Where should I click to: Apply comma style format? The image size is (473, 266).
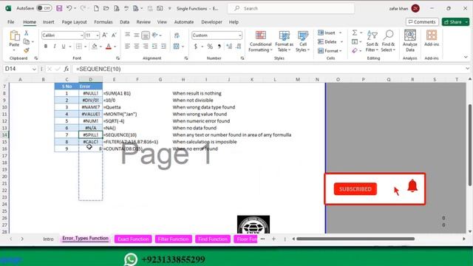click(x=220, y=47)
